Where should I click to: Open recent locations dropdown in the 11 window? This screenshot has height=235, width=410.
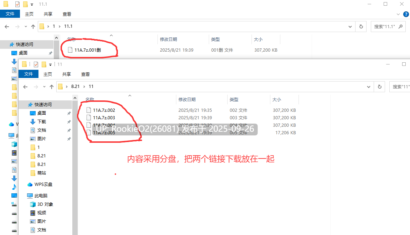44,87
